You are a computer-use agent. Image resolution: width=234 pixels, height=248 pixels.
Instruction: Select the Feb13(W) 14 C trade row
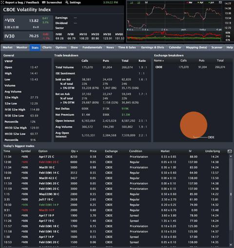pos(116,173)
